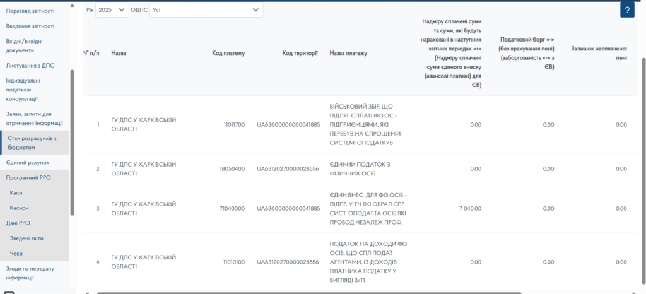This screenshot has height=294, width=646.
Task: Open Чеки submenu item
Action: [16, 254]
